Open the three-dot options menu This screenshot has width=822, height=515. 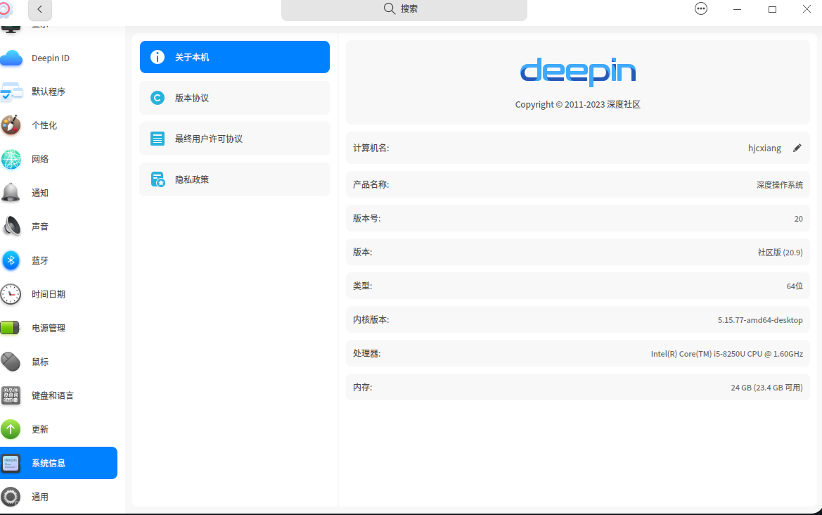pyautogui.click(x=701, y=9)
